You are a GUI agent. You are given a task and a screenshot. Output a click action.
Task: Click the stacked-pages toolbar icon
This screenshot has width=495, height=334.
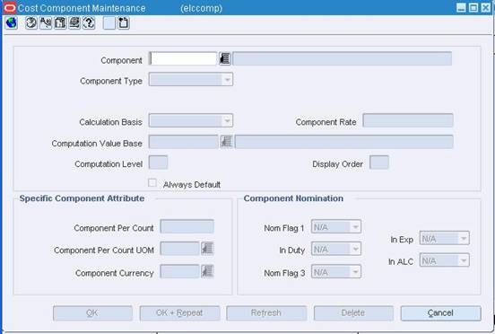point(74,23)
